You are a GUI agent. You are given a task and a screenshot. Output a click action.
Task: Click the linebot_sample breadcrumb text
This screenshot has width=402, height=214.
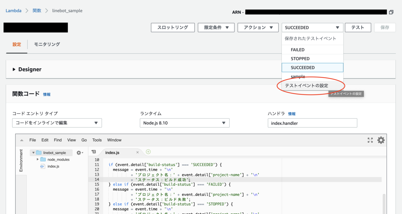[x=67, y=11]
